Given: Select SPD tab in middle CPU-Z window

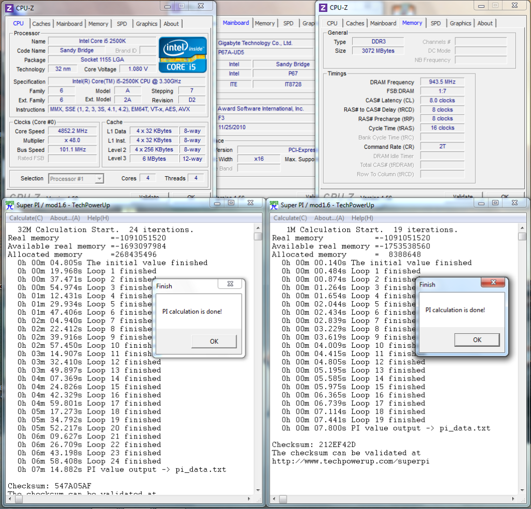Looking at the screenshot, I should pos(288,23).
